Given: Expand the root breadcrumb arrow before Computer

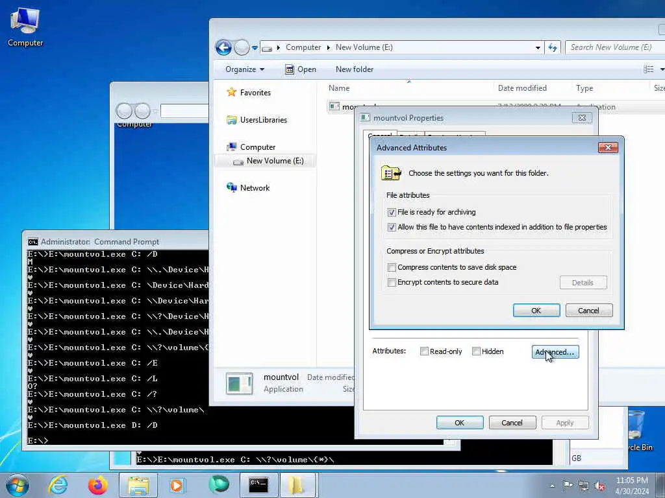Looking at the screenshot, I should pyautogui.click(x=279, y=47).
